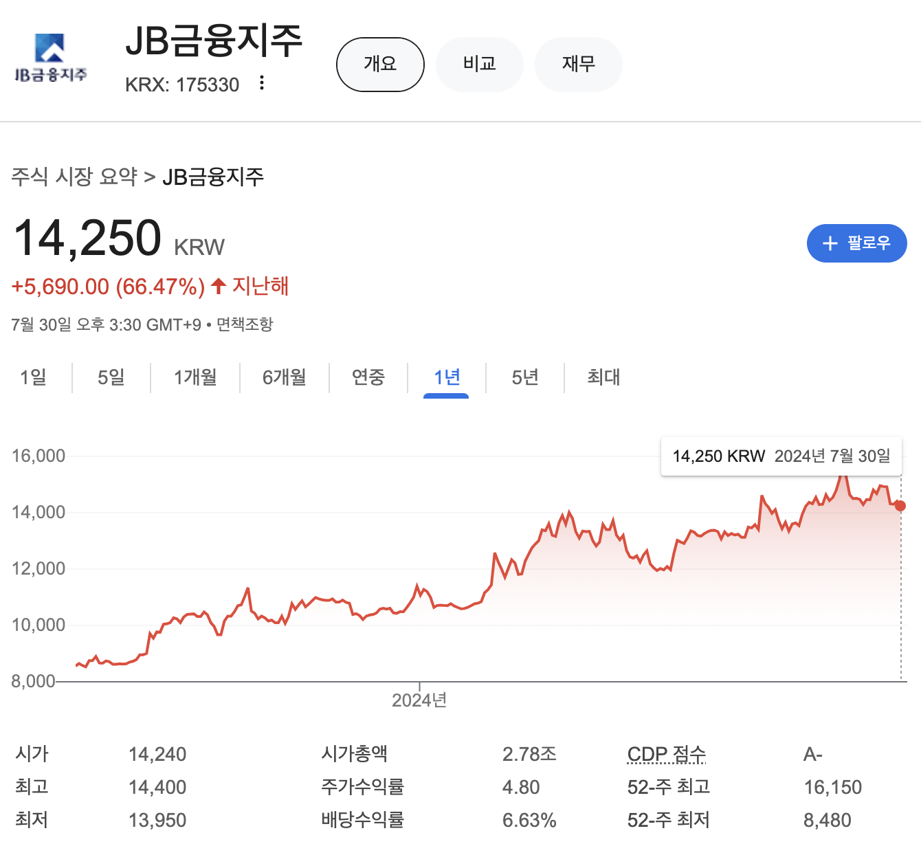
Task: Select the 개요 tab
Action: click(x=380, y=64)
